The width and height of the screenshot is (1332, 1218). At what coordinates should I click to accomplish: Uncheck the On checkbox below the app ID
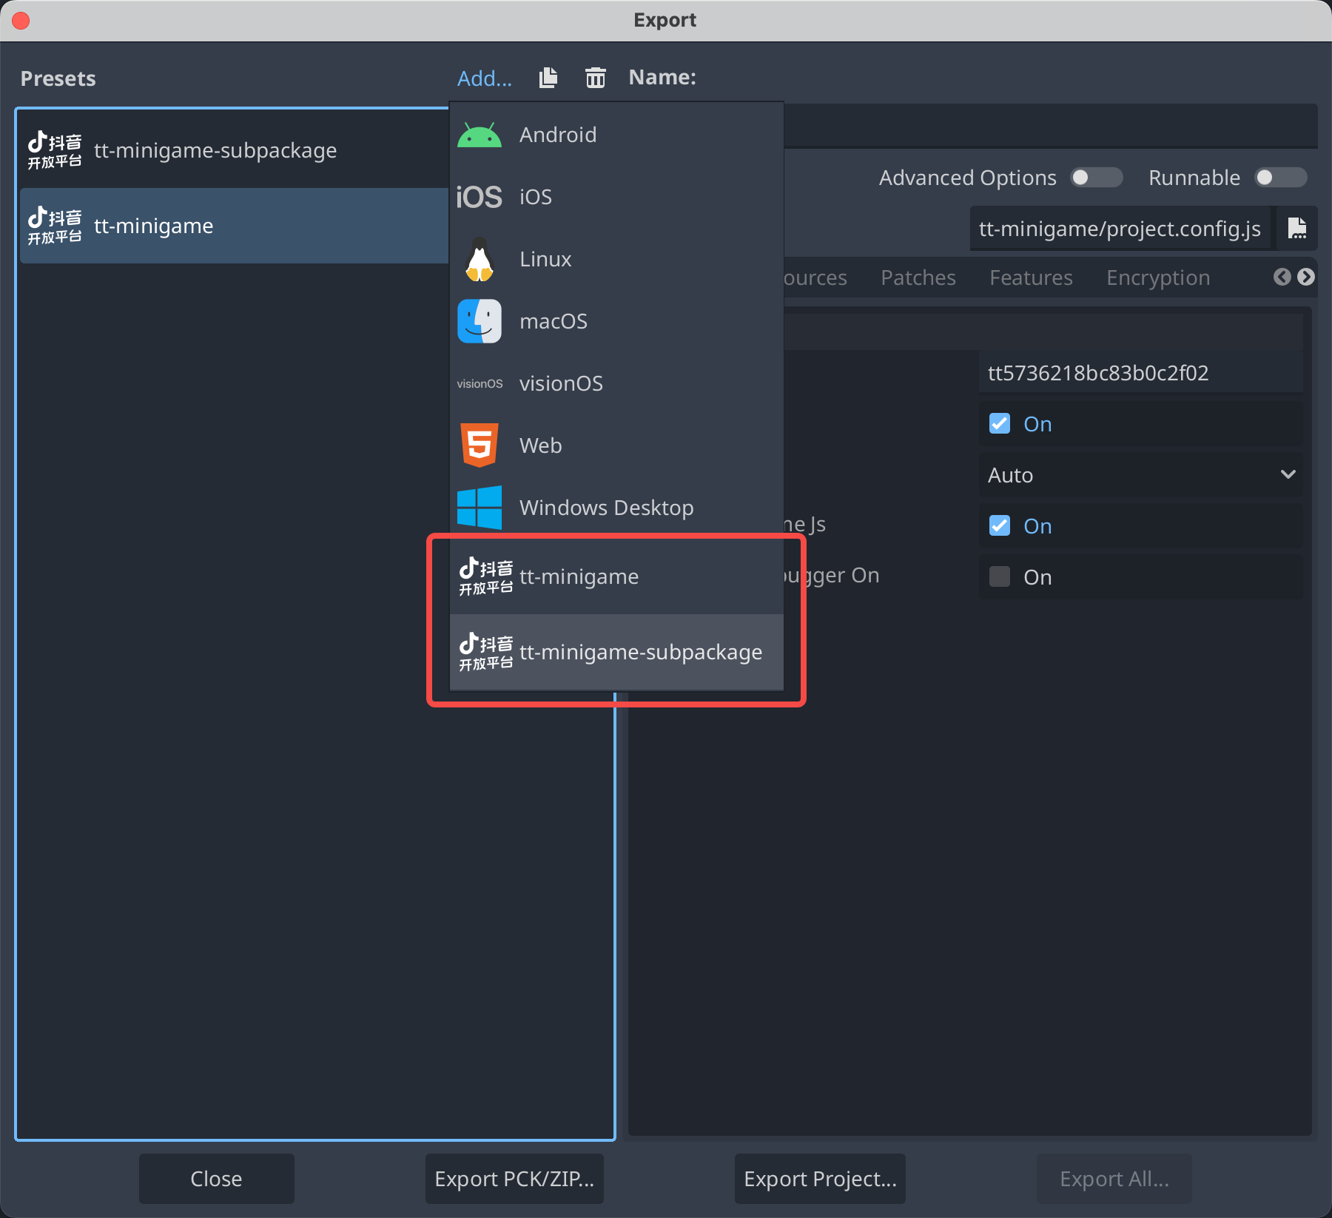1000,423
